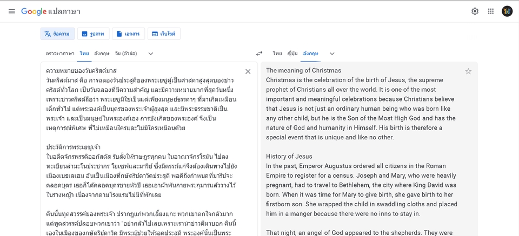
Task: Open the main hamburger menu
Action: coord(11,11)
